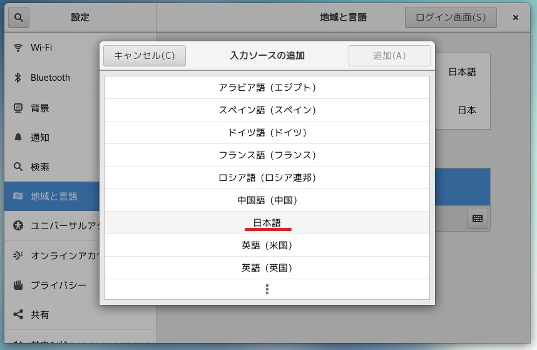Viewport: 537px width, 350px height.
Task: Open keyboard layout preview icon button
Action: pyautogui.click(x=477, y=218)
